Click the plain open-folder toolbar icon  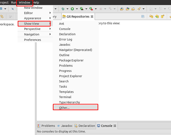(133, 9)
